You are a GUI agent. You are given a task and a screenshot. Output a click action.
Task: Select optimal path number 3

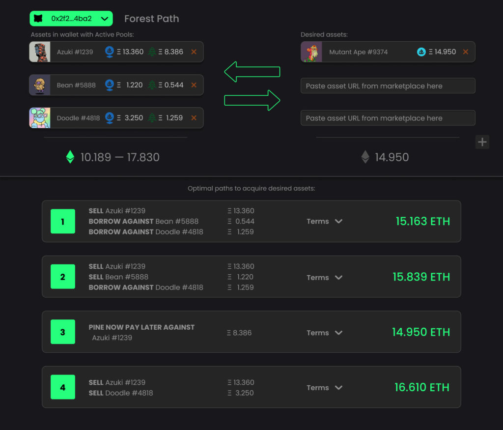point(63,332)
